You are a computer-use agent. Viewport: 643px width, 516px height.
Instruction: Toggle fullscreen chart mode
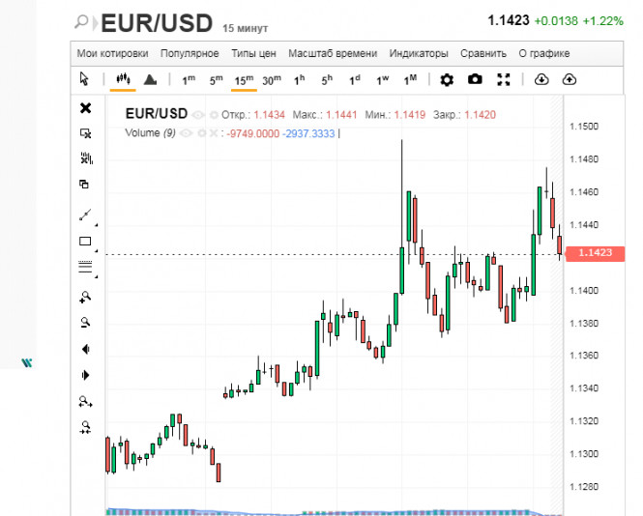[x=503, y=79]
